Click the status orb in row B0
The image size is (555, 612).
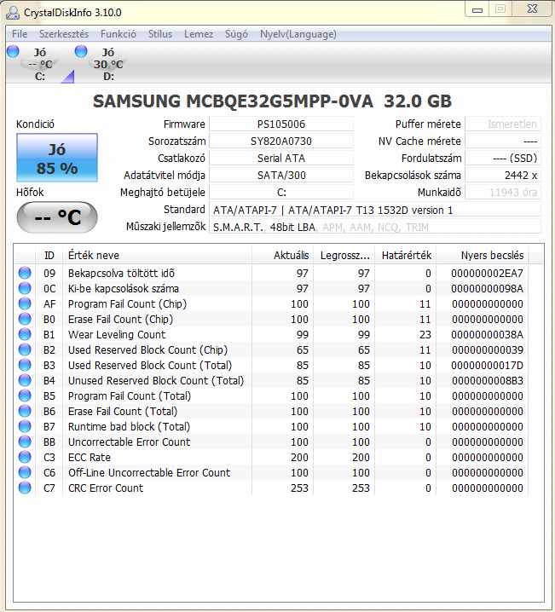pyautogui.click(x=25, y=319)
